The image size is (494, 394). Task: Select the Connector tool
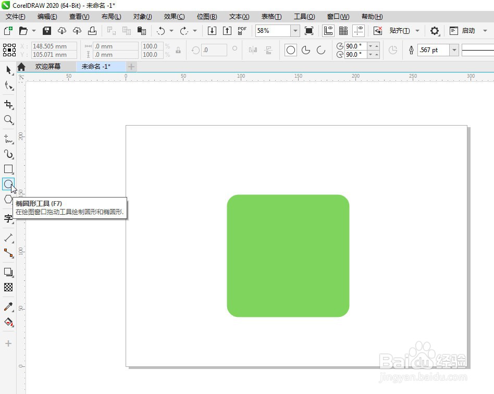coord(9,253)
